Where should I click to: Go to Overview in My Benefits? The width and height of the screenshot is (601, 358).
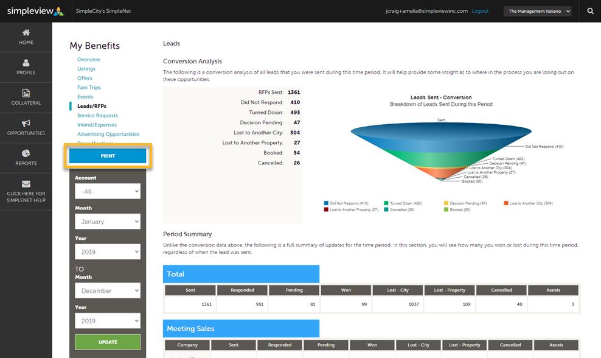(x=89, y=60)
